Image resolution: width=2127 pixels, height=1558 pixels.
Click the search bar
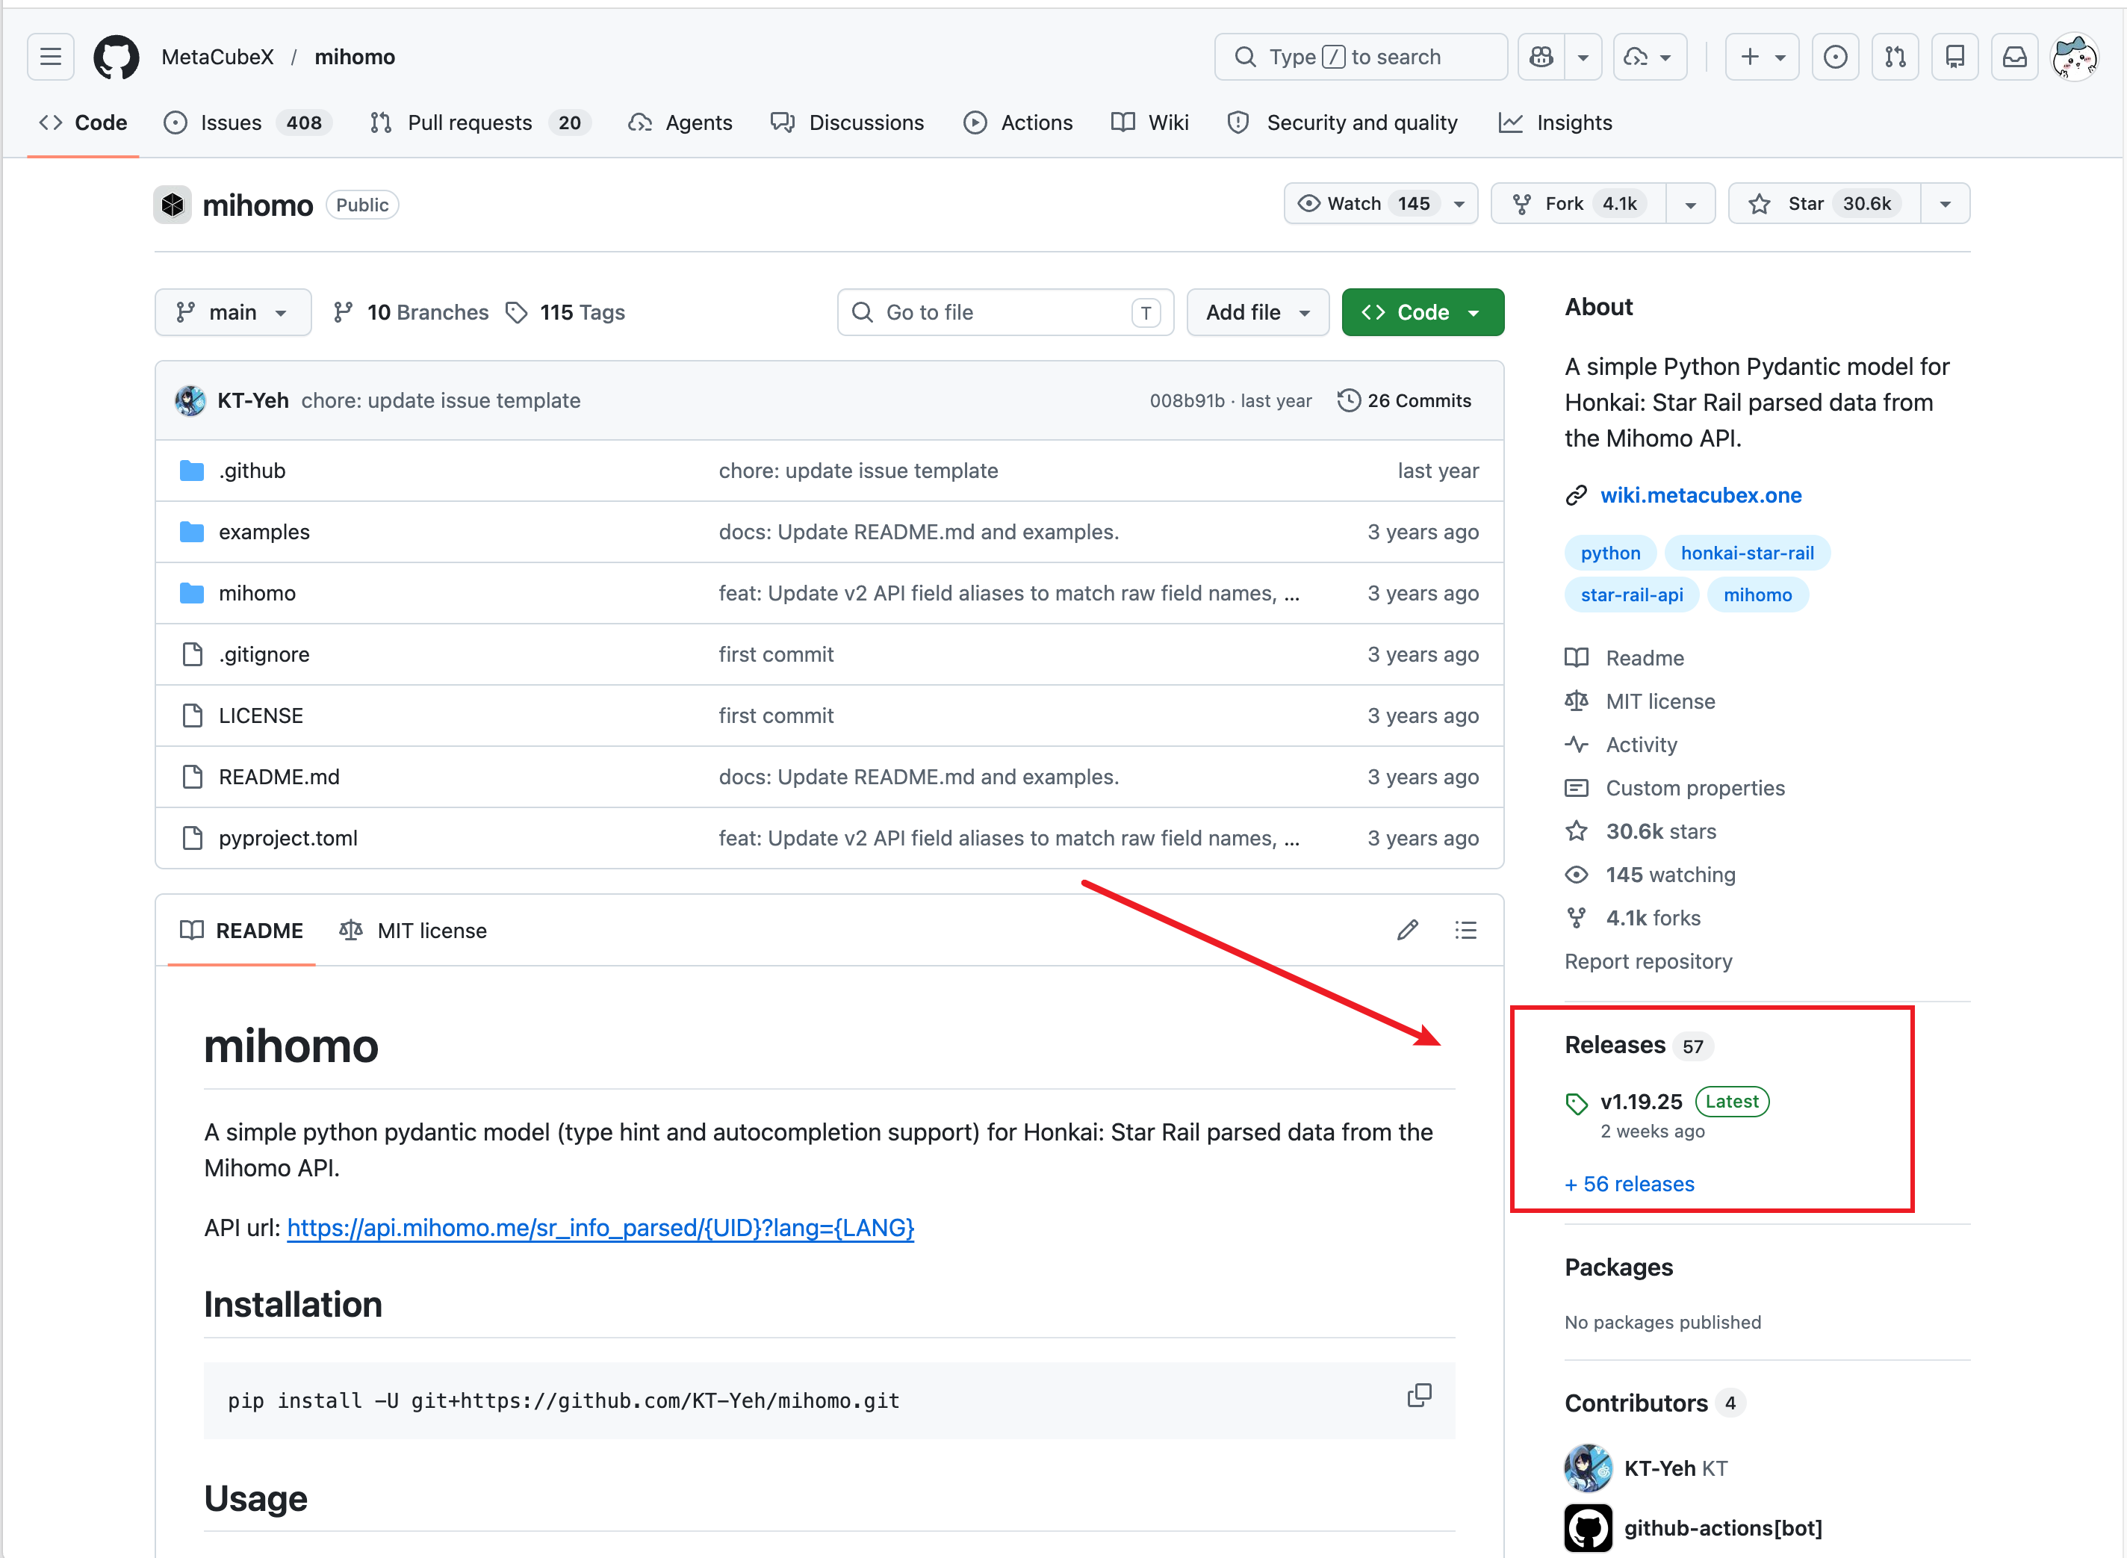[1361, 57]
